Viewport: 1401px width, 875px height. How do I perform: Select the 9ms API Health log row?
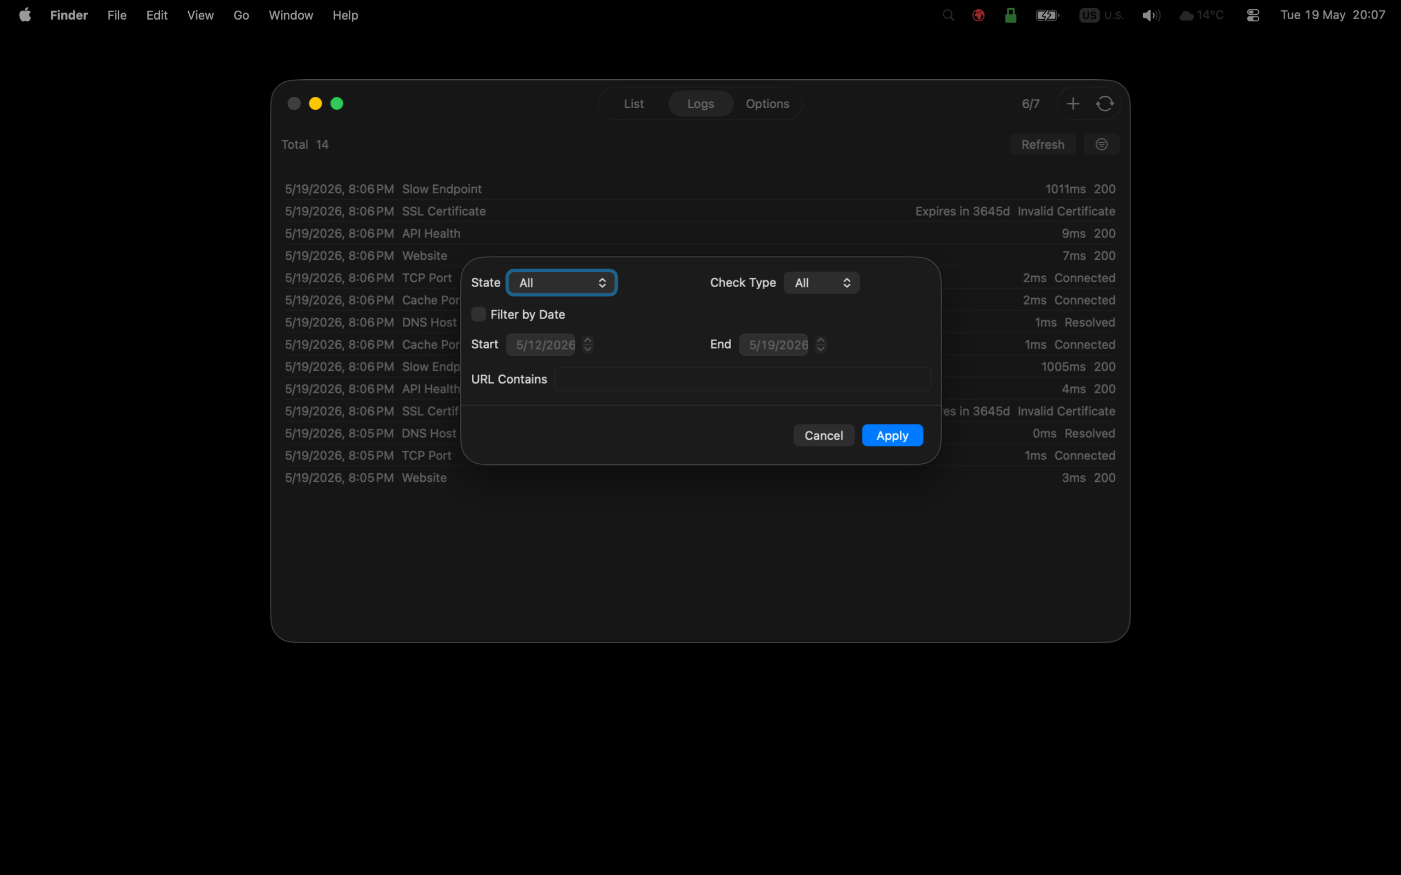tap(700, 233)
